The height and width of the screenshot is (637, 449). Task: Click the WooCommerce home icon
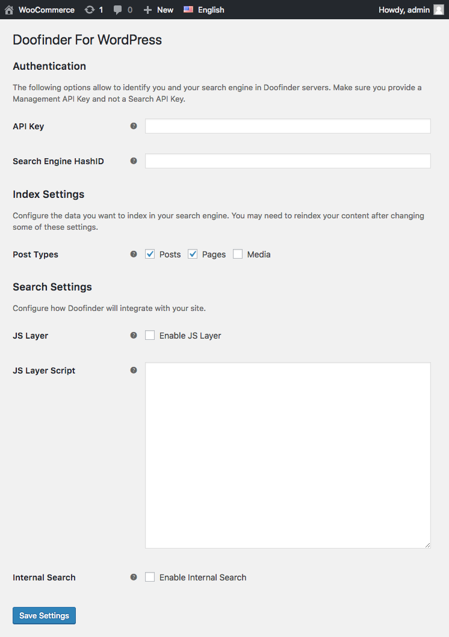tap(9, 10)
